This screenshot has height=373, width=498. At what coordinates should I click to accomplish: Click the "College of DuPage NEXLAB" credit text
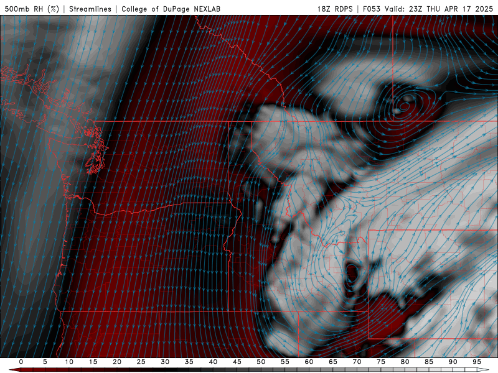click(x=171, y=9)
